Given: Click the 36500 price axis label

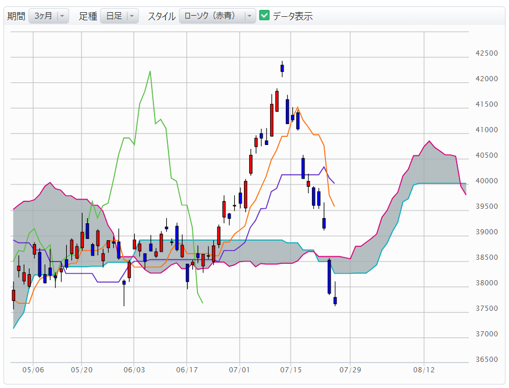Looking at the screenshot, I should point(486,360).
